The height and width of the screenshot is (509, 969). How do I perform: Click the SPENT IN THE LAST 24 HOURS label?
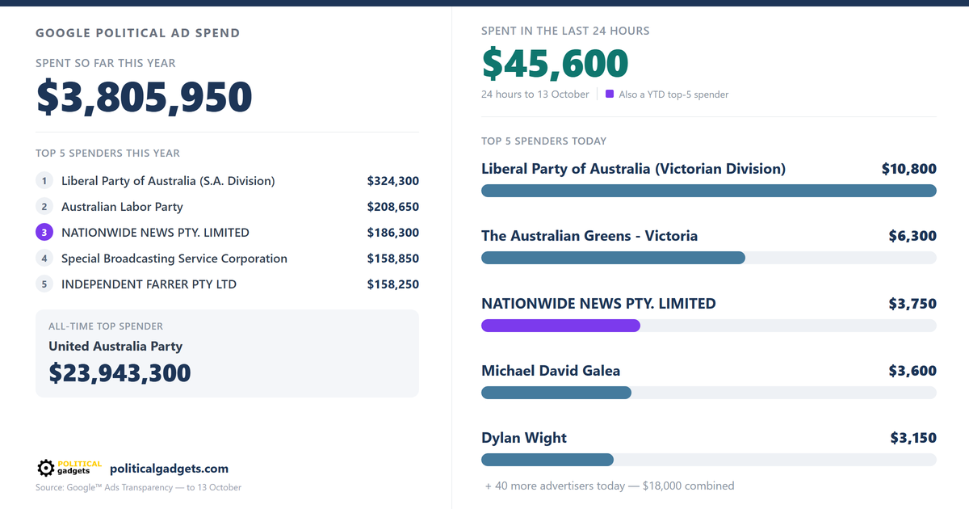[565, 31]
